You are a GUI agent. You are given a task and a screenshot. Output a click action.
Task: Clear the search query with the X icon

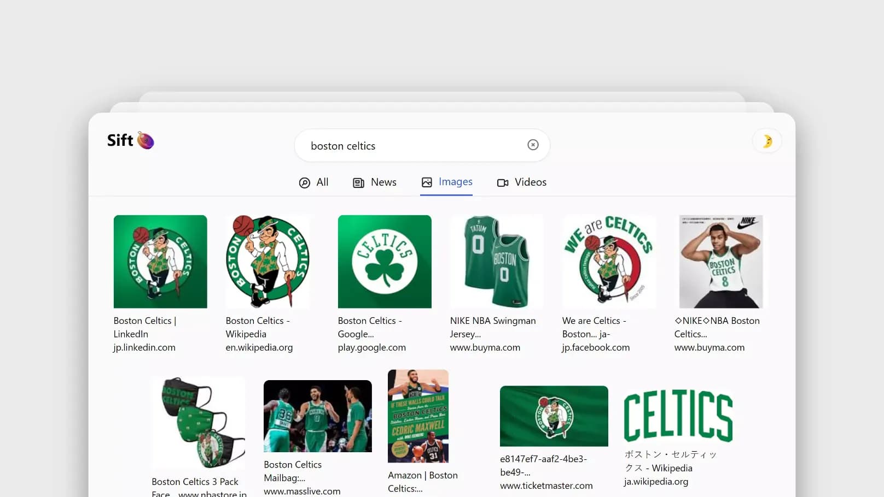(x=533, y=145)
